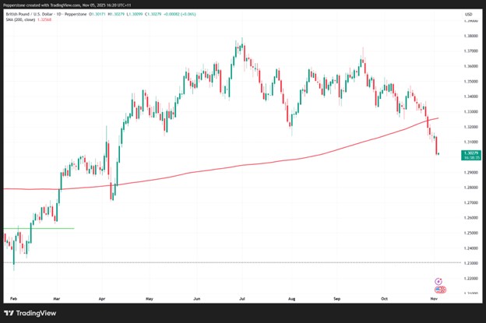Click the purple lightning event icon
This screenshot has width=486, height=323.
point(438,281)
